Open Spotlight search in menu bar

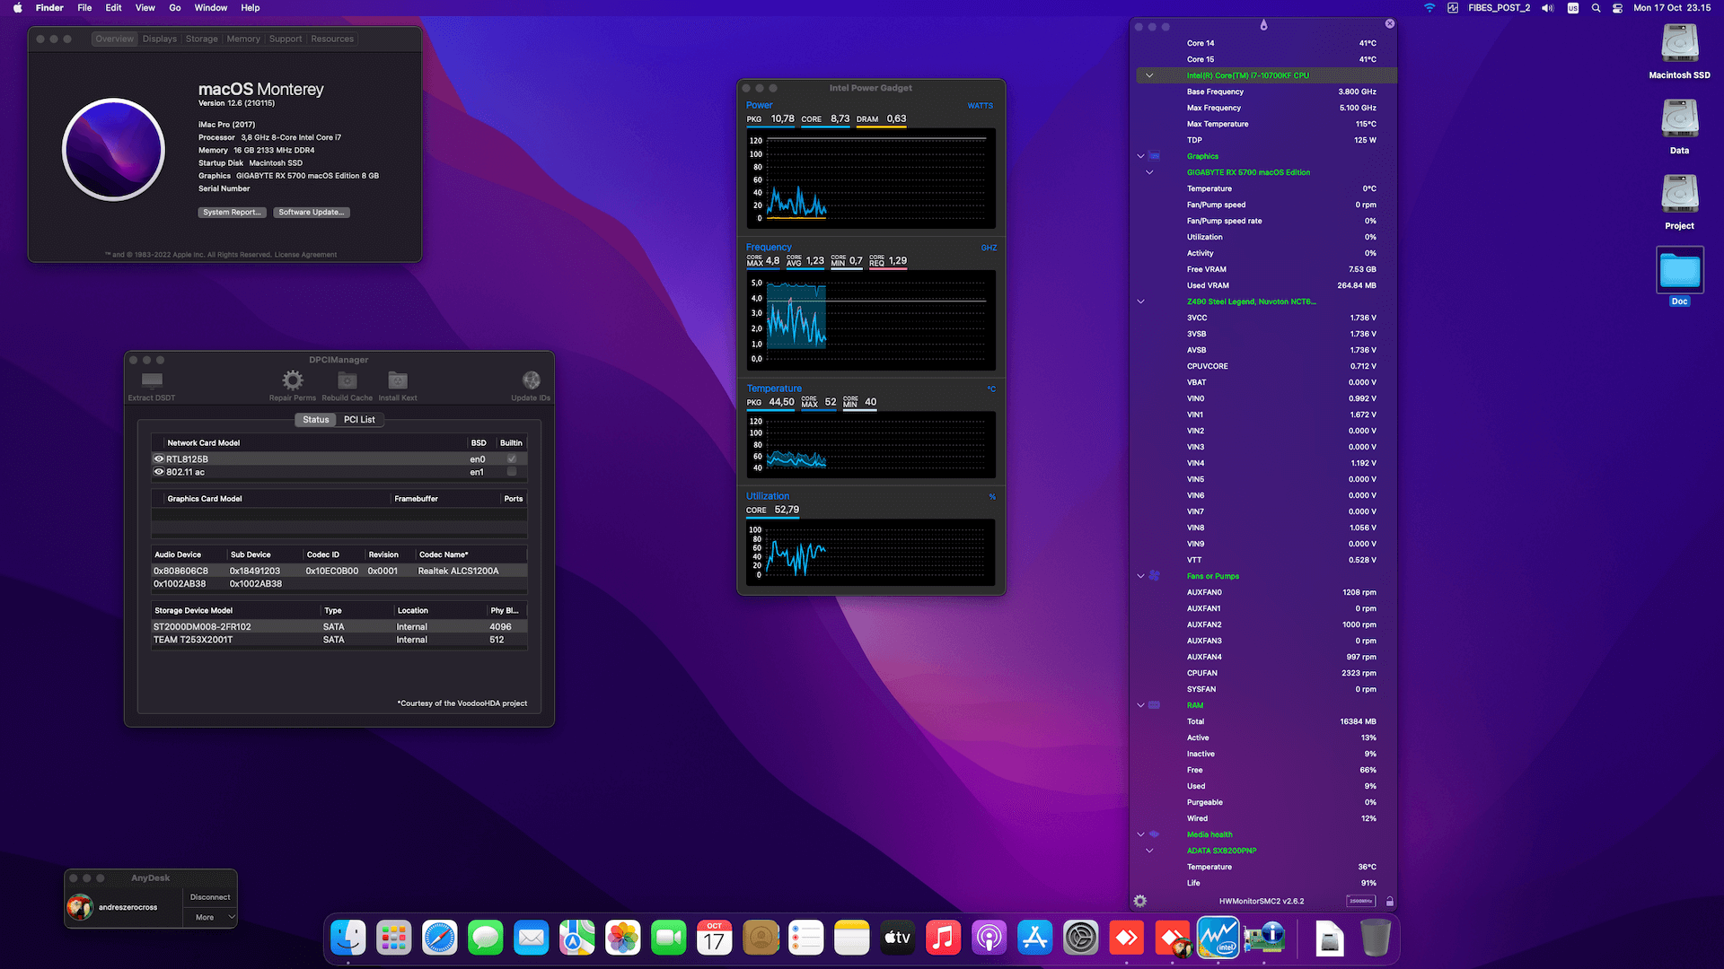coord(1596,7)
